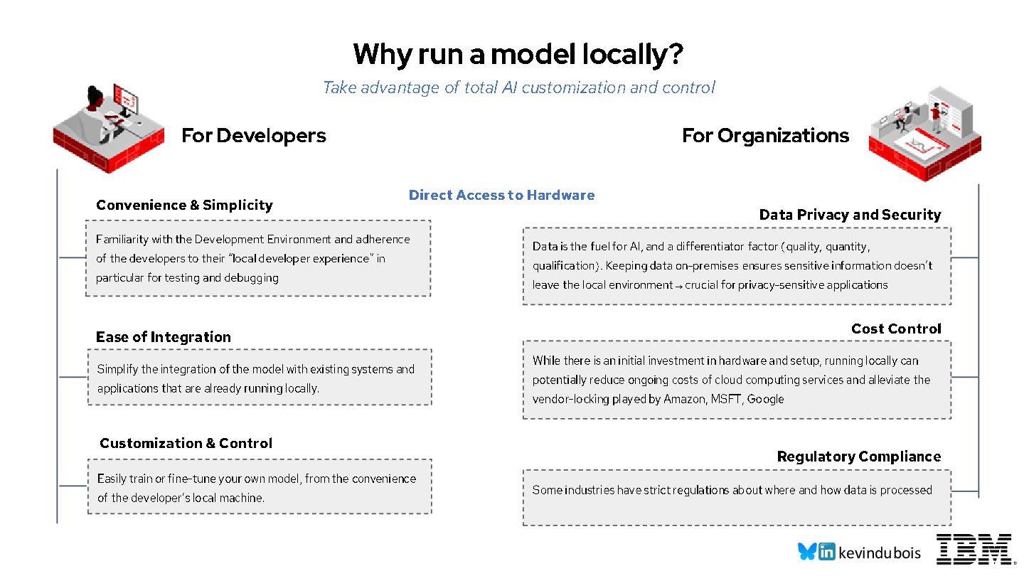
Task: Click the 'Convenience & Simplicity' heading
Action: 184,205
